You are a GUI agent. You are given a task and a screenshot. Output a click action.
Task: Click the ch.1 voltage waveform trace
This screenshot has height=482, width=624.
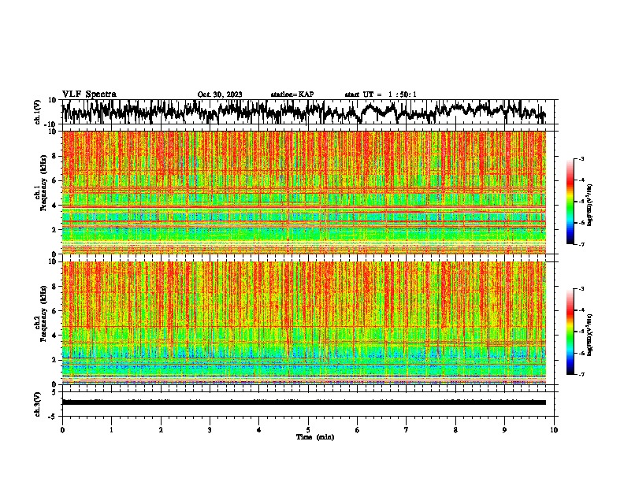(303, 111)
